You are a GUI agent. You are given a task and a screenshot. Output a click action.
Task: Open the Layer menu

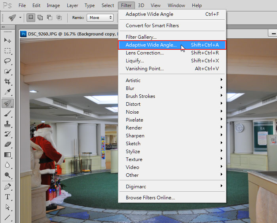72,6
